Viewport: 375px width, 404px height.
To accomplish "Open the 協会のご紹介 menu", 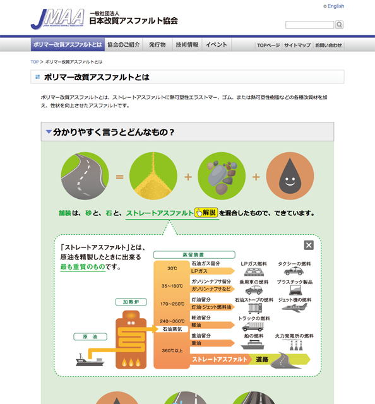I will point(124,45).
